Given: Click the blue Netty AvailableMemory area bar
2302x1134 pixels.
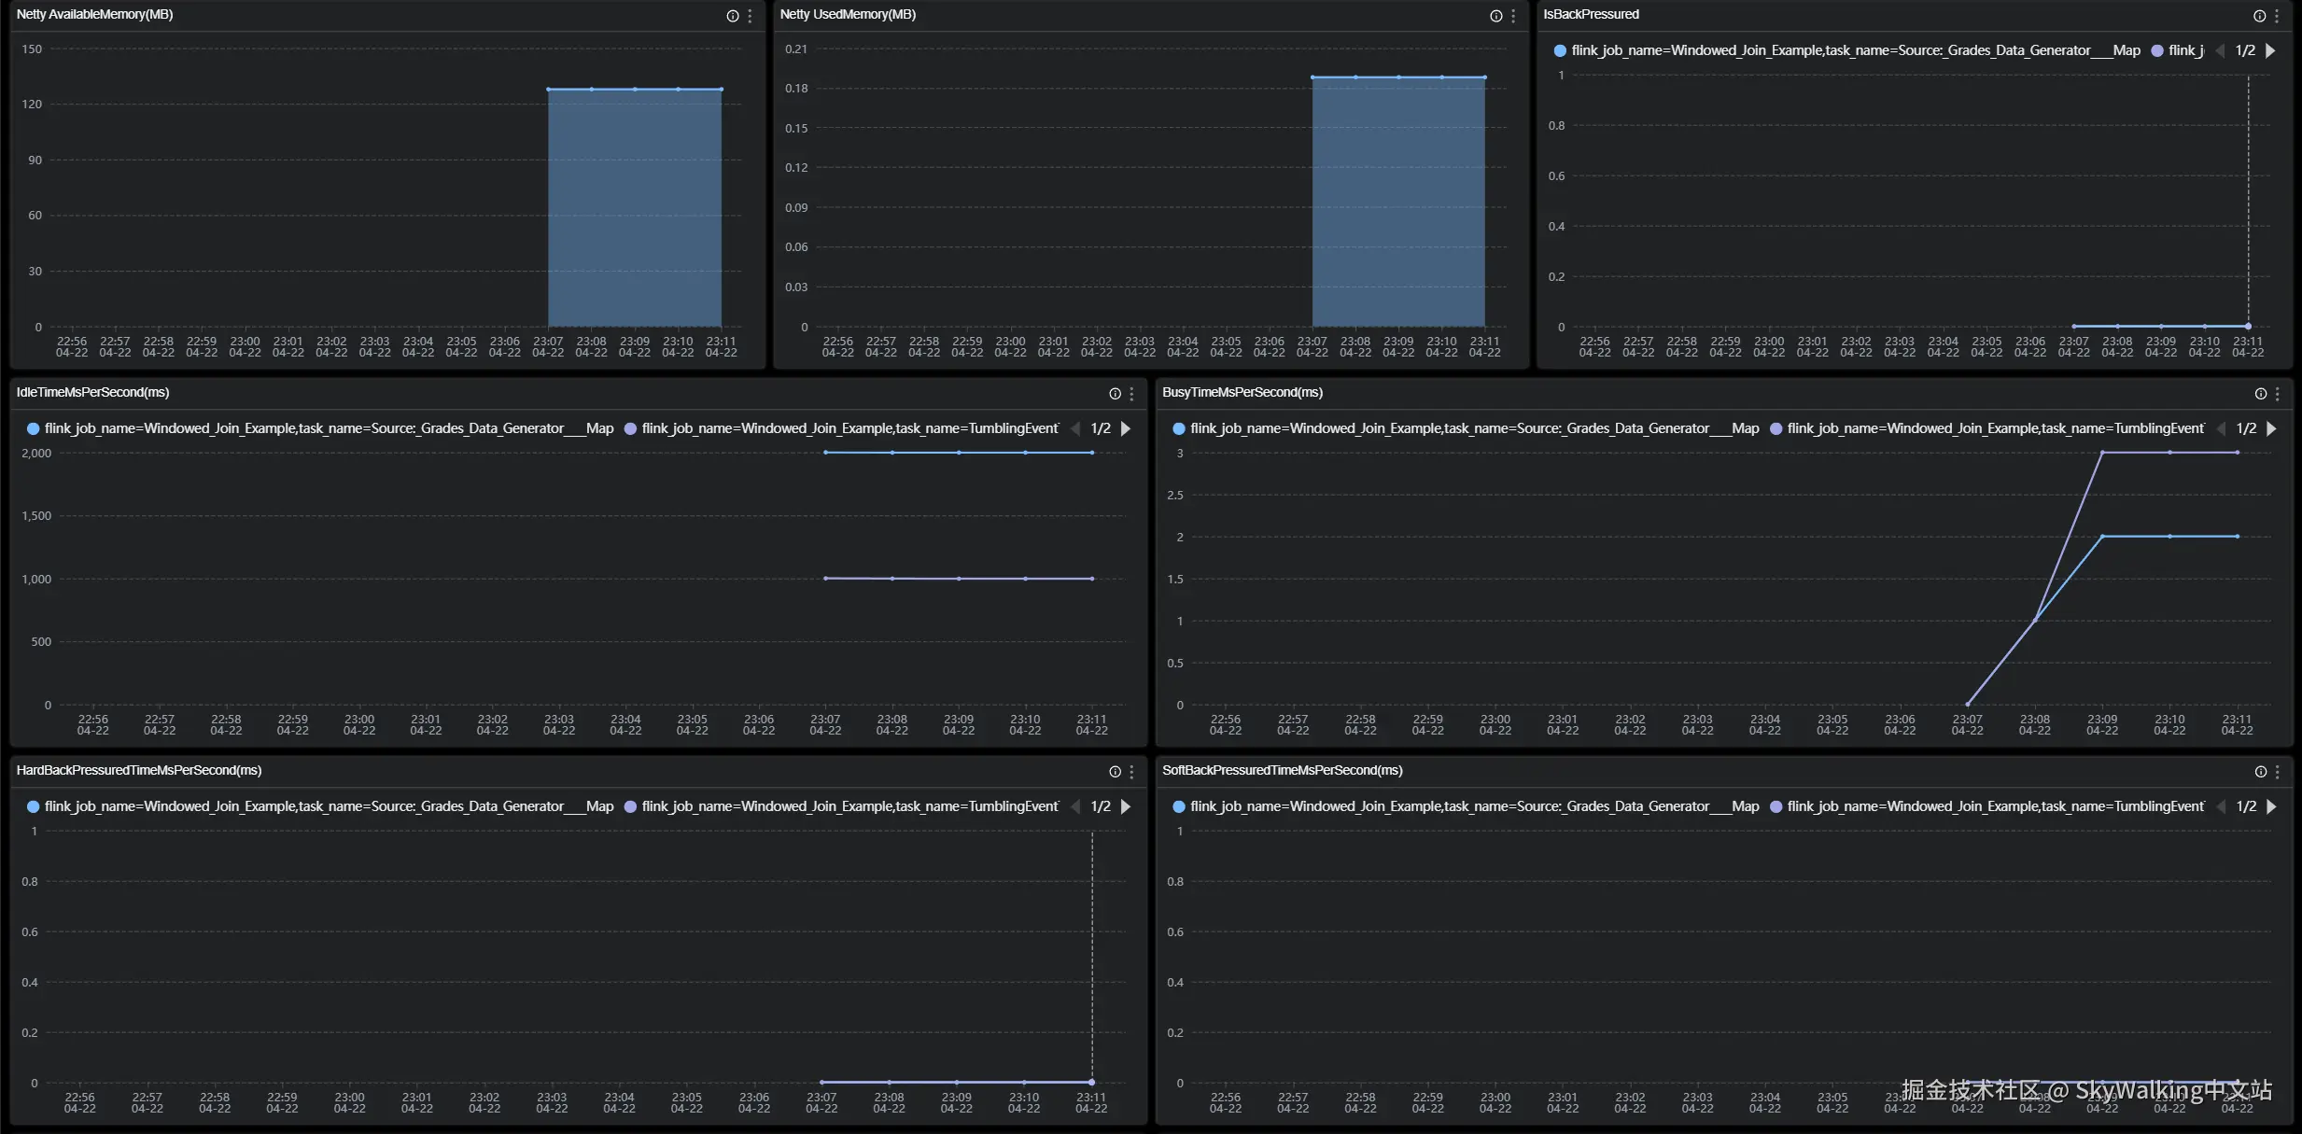Looking at the screenshot, I should click(x=635, y=207).
